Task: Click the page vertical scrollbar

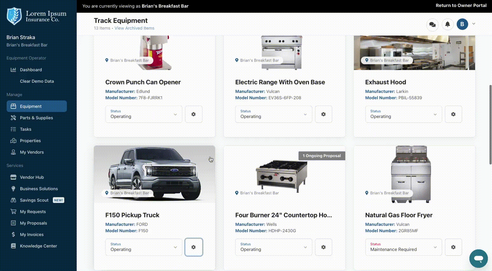Action: pos(490,124)
